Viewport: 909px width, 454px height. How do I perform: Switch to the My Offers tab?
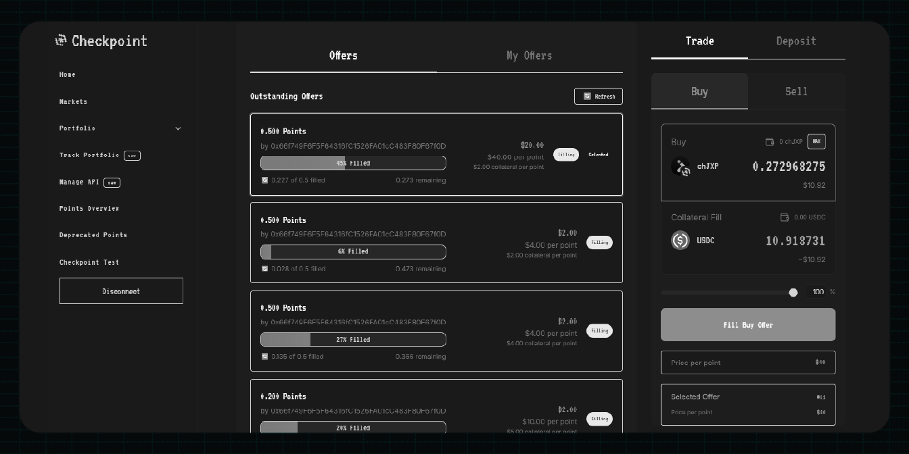tap(530, 55)
